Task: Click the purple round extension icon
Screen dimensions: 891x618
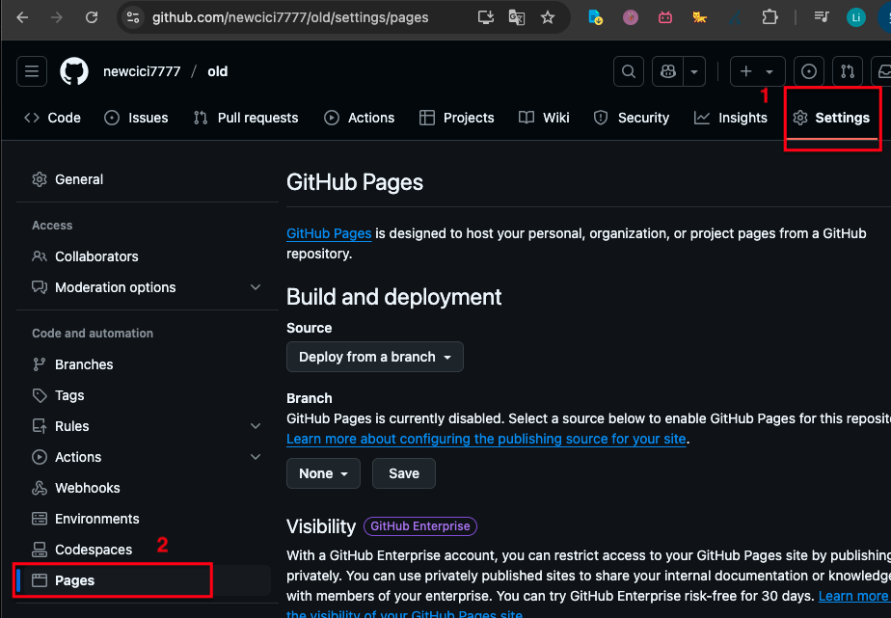Action: 631,17
